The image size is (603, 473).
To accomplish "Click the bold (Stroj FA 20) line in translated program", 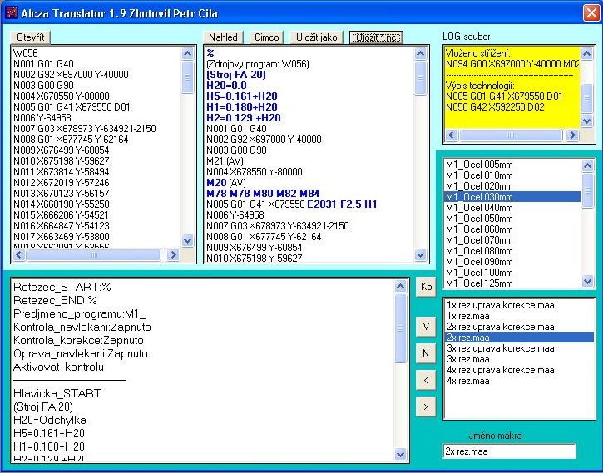I will pos(236,75).
